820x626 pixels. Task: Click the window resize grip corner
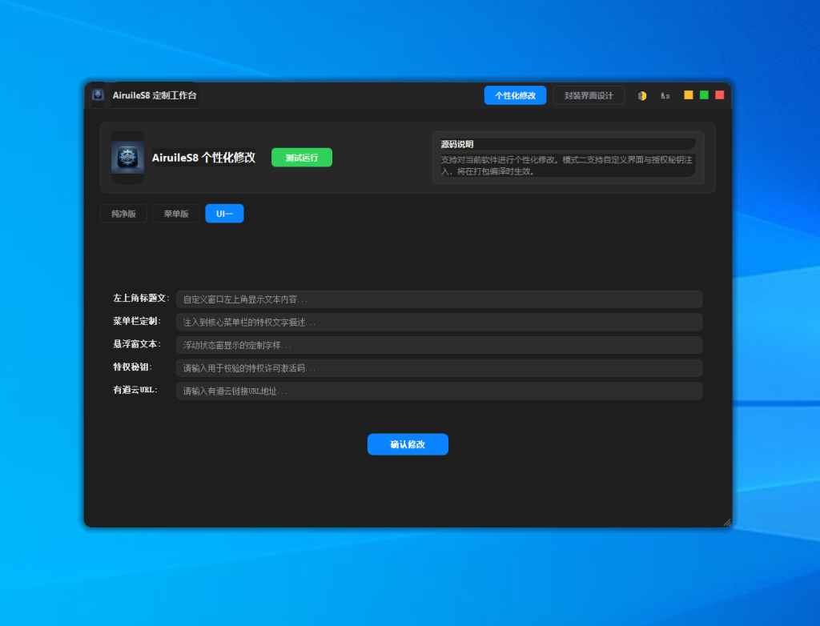(x=727, y=522)
